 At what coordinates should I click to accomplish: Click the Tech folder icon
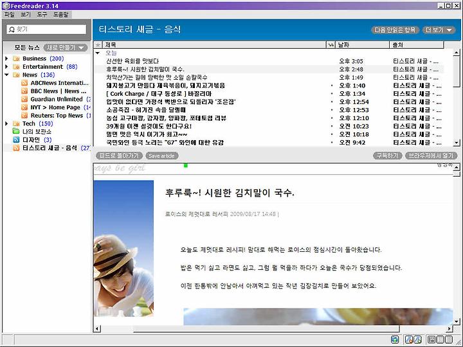pyautogui.click(x=17, y=123)
